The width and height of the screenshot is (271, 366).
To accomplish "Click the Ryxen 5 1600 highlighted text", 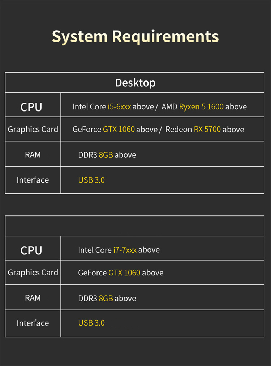I will click(x=201, y=107).
